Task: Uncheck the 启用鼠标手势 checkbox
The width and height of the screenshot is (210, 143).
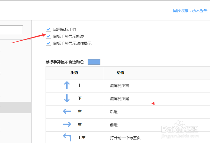Action: pyautogui.click(x=48, y=29)
